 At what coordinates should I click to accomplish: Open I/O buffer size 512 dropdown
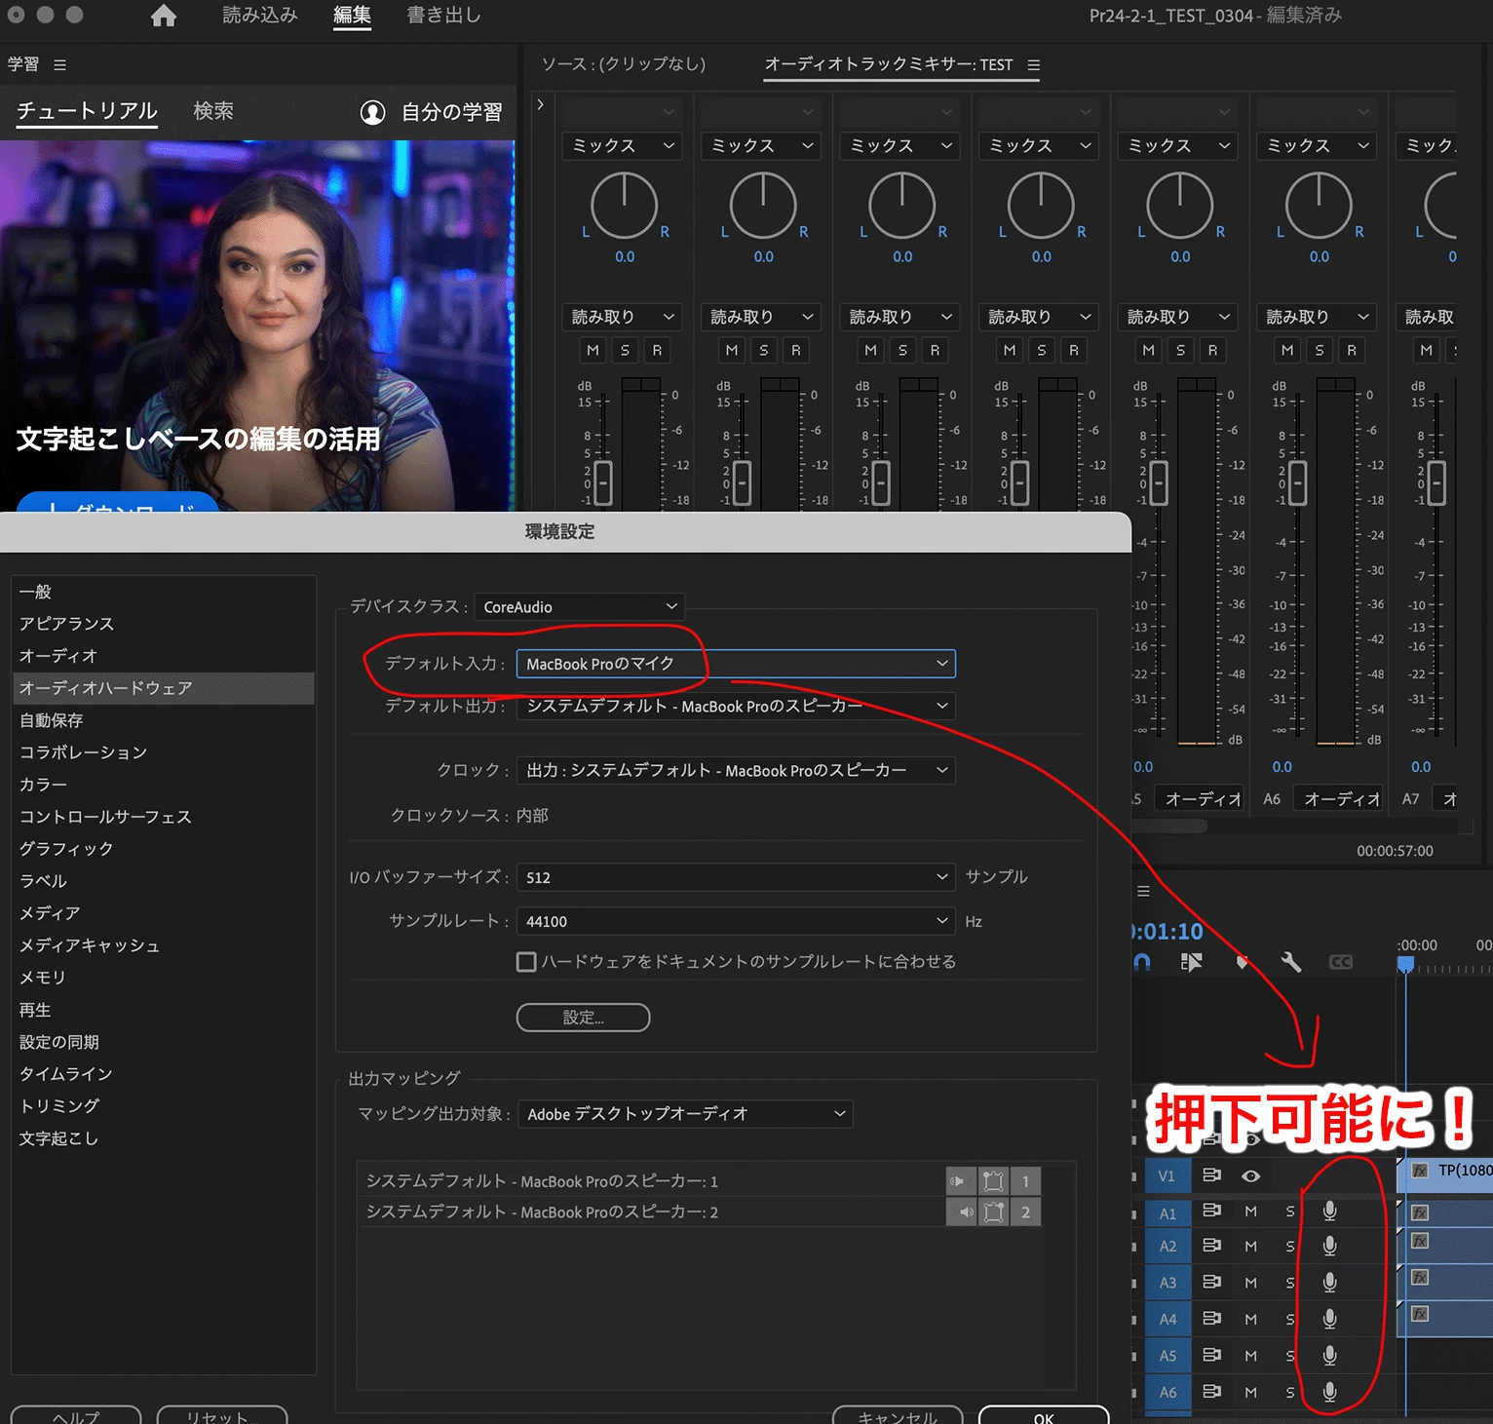tap(736, 877)
